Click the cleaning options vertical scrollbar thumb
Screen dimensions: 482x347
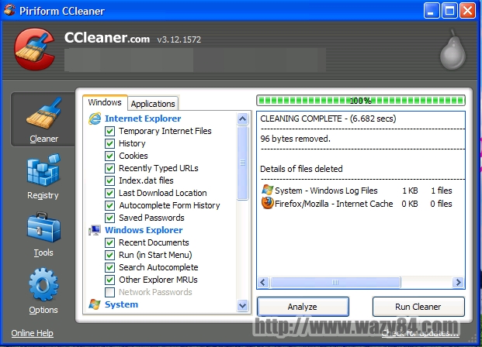242,163
